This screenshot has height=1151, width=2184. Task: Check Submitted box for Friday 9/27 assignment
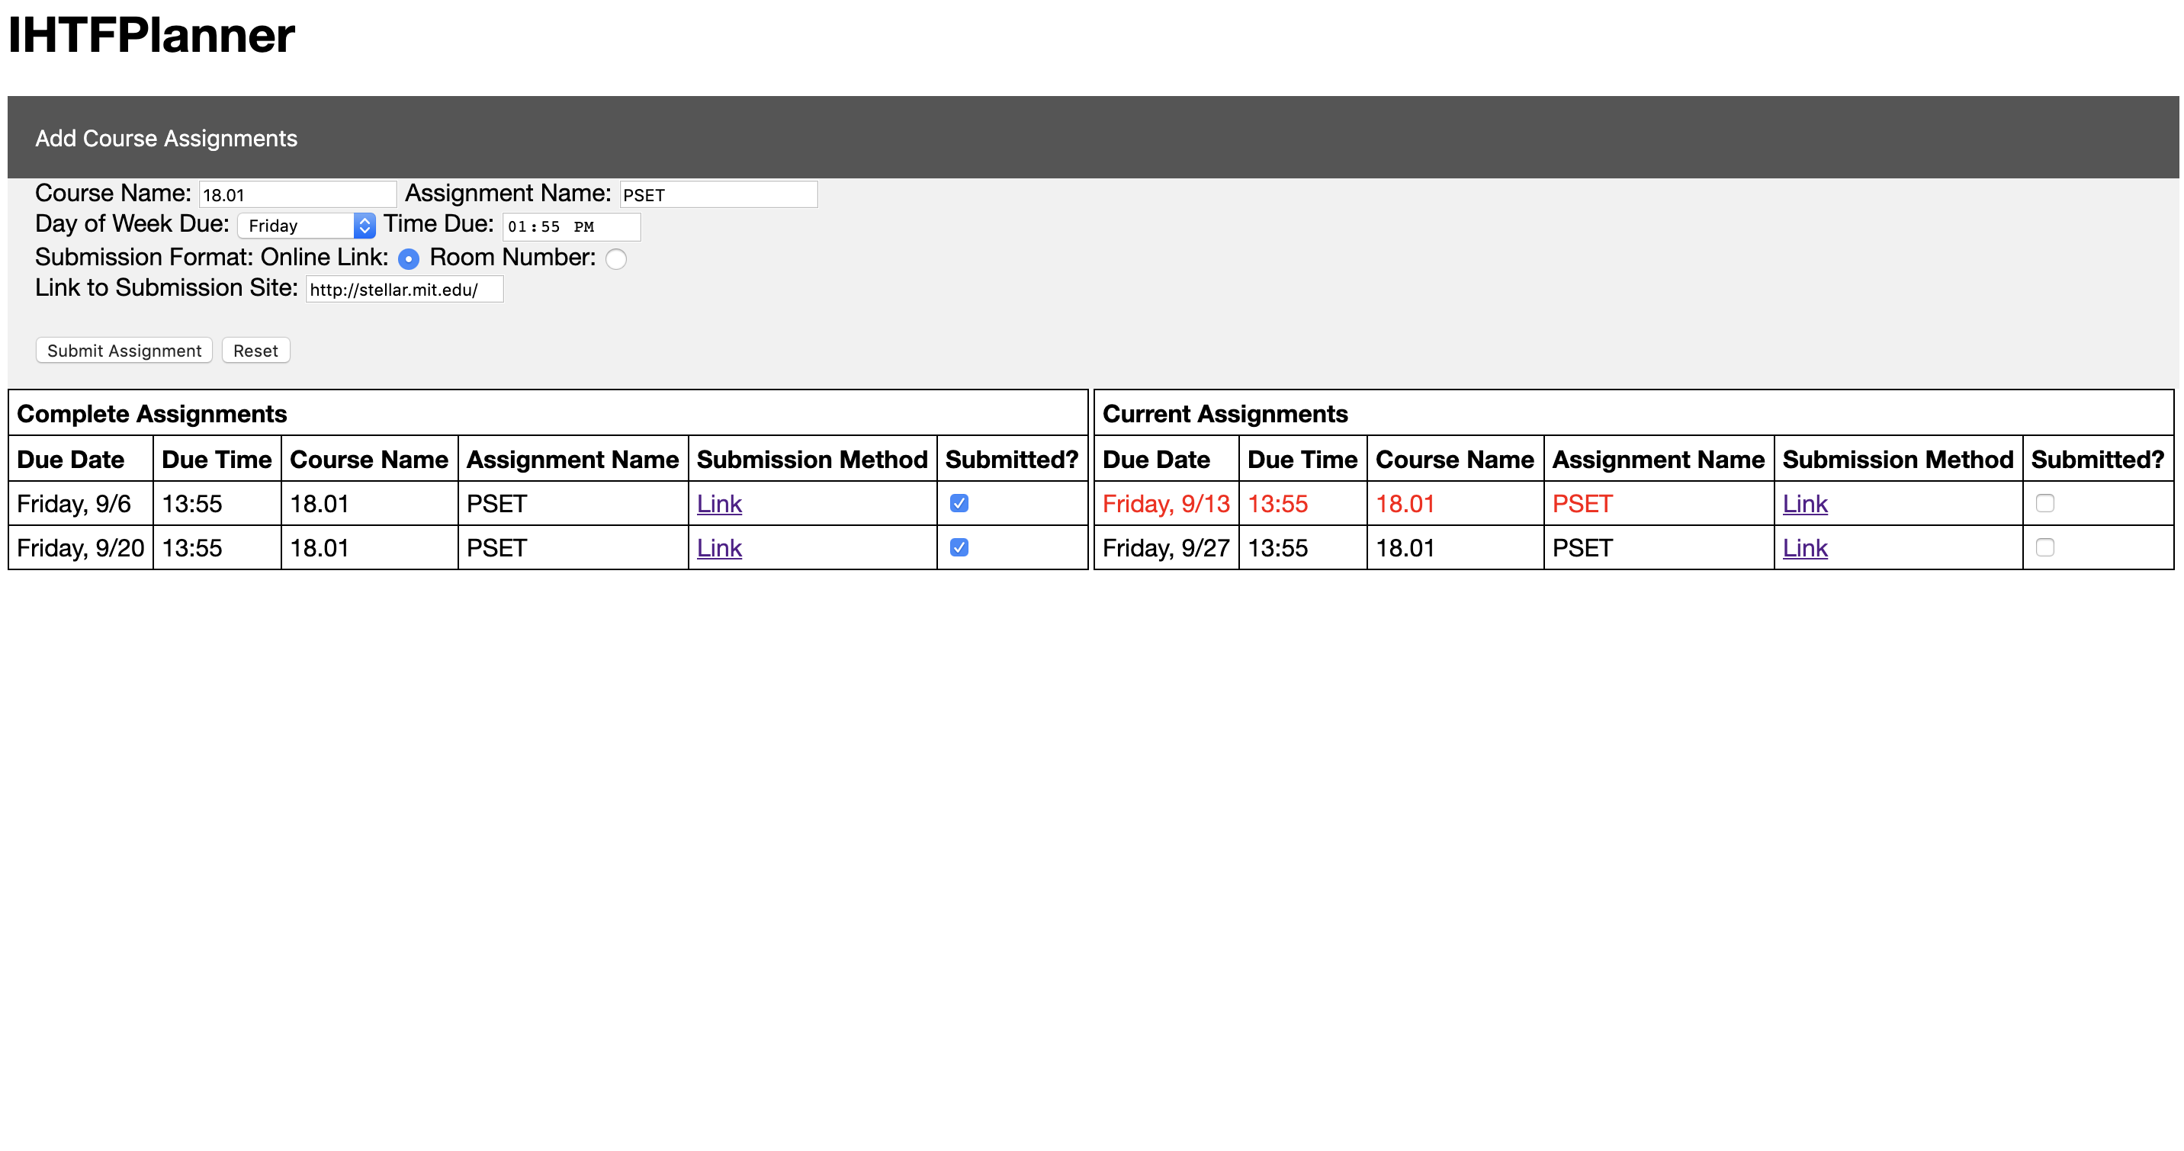click(2044, 547)
